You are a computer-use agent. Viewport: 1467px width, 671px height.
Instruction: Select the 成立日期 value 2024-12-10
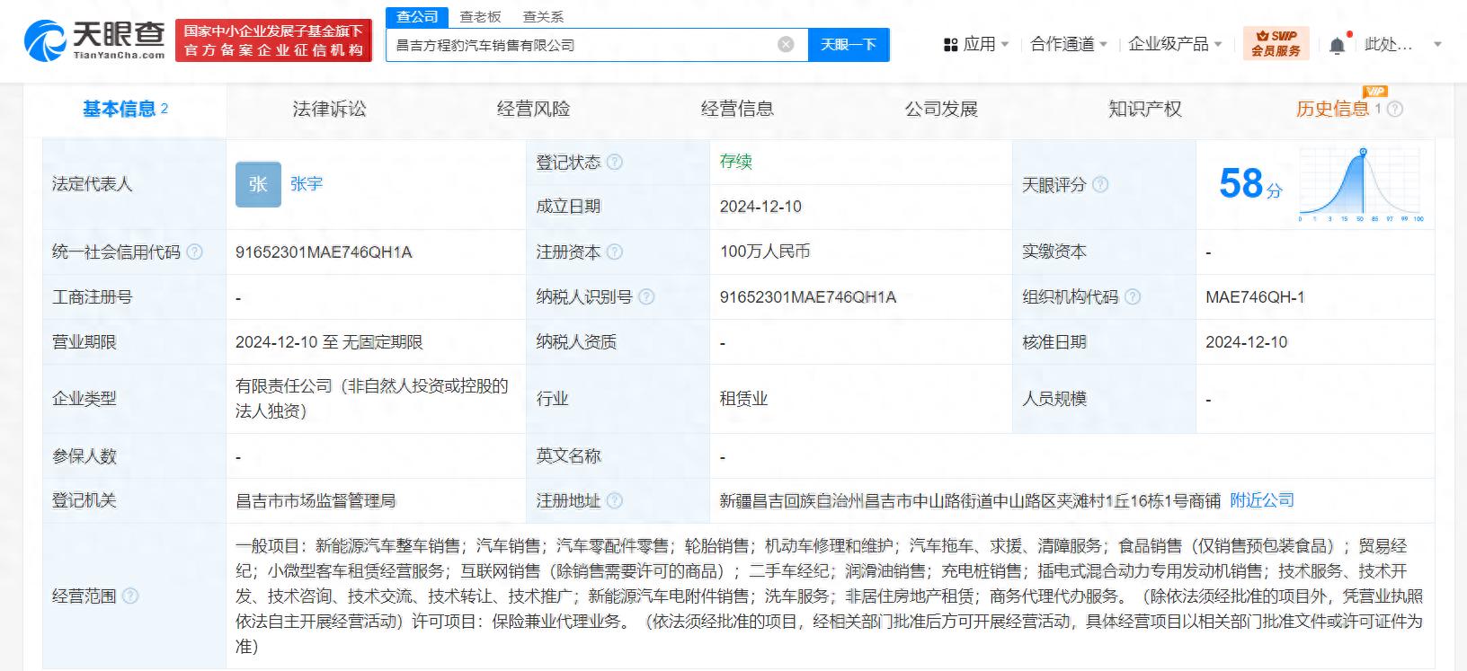[x=760, y=207]
